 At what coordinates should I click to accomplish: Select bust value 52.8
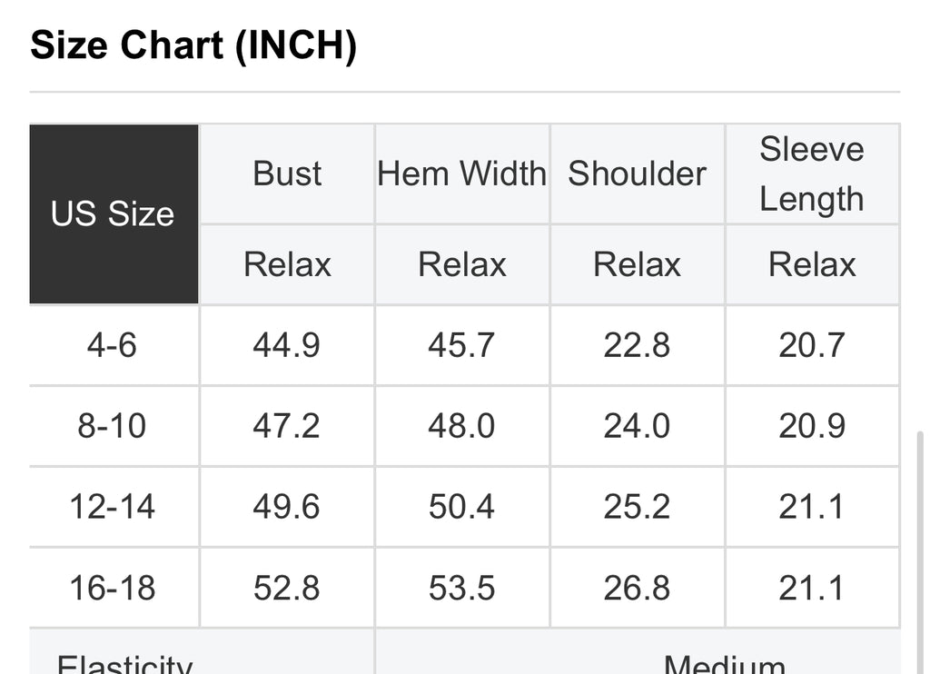coord(287,588)
